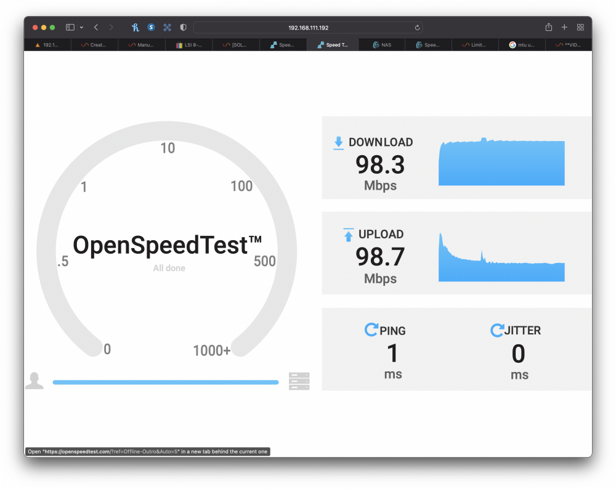This screenshot has width=616, height=489.
Task: Open the sidebar tab group dropdown arrow
Action: 81,28
